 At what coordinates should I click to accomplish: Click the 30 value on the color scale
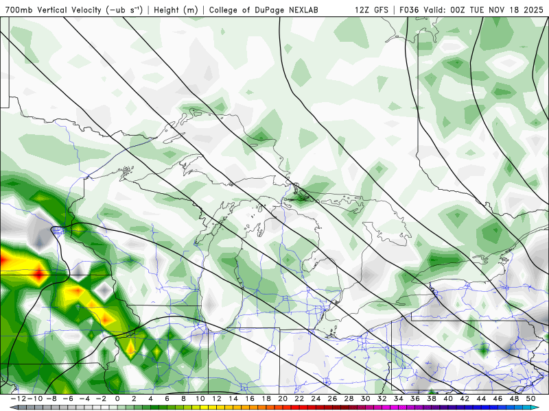click(x=366, y=399)
